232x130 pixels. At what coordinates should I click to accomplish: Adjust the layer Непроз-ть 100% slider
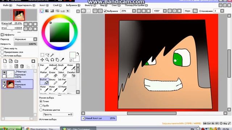25,44
